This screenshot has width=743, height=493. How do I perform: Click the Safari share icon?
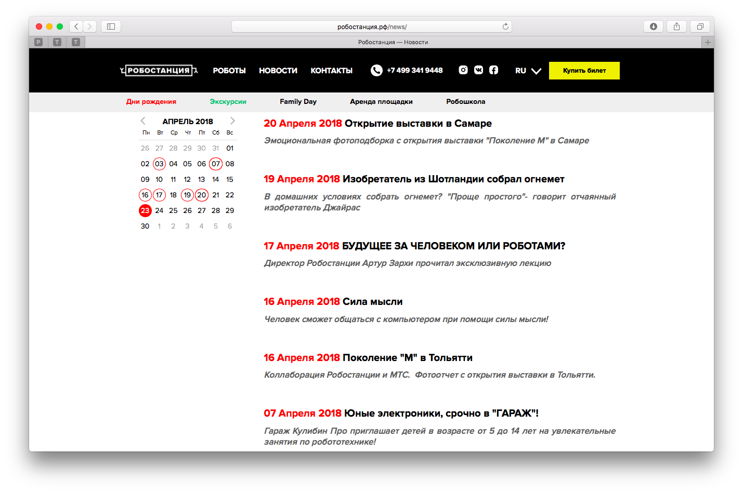pyautogui.click(x=676, y=26)
